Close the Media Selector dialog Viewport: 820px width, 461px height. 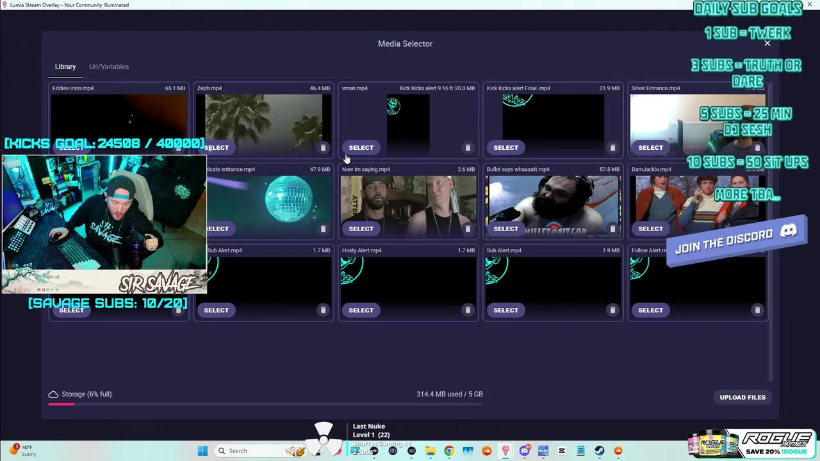coord(767,44)
